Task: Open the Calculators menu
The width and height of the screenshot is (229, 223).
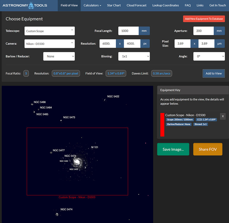Action: 92,5
